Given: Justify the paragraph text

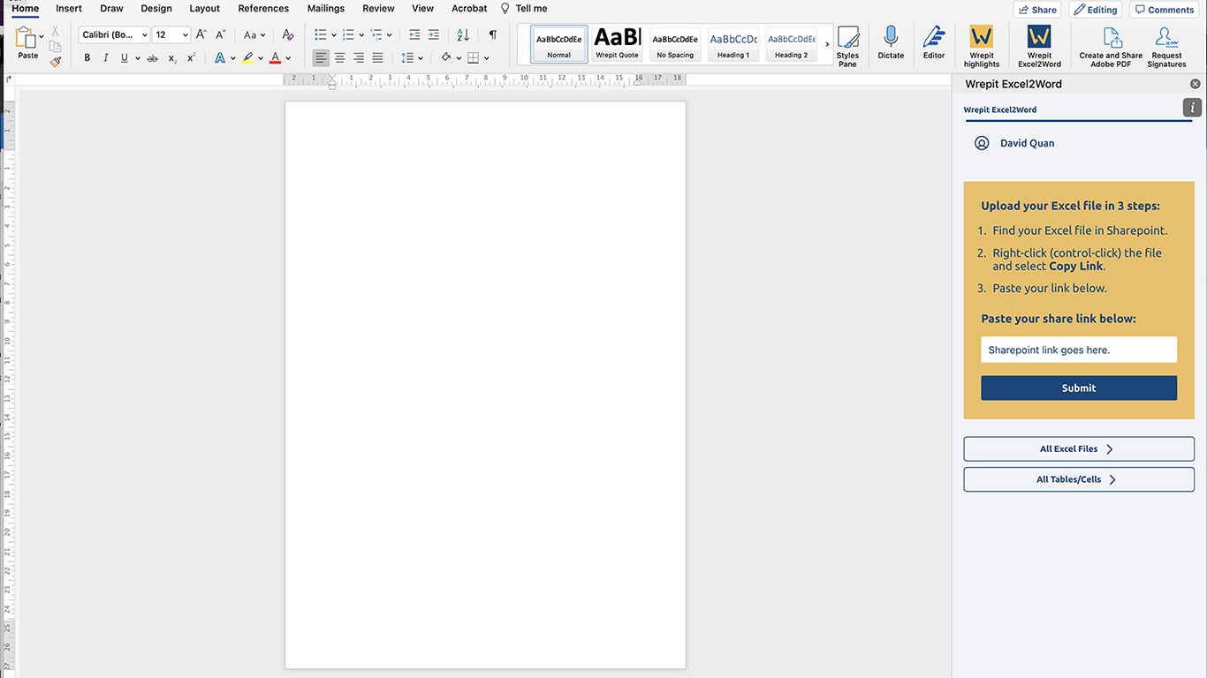Looking at the screenshot, I should click(x=377, y=58).
